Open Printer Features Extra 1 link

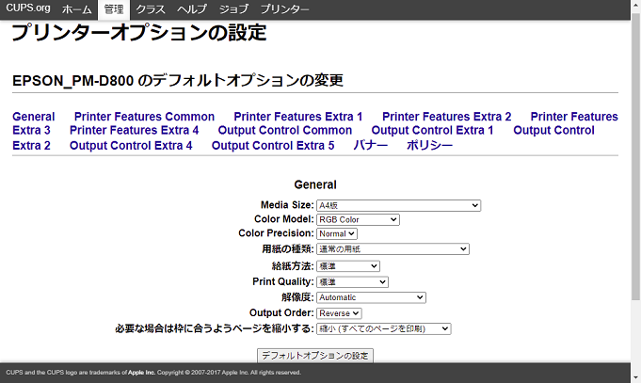pos(298,117)
